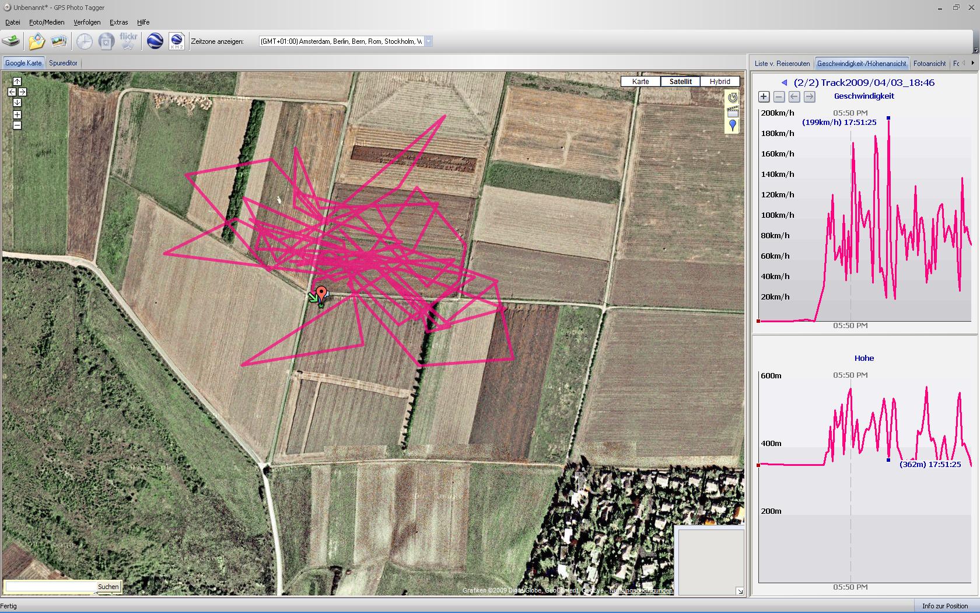Open the Extras menu
The height and width of the screenshot is (613, 980).
click(118, 22)
